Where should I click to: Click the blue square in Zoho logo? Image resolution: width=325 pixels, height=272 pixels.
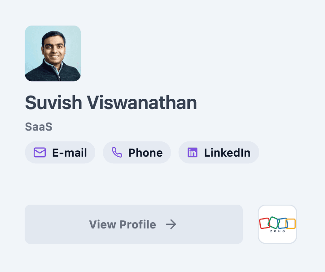coord(282,223)
